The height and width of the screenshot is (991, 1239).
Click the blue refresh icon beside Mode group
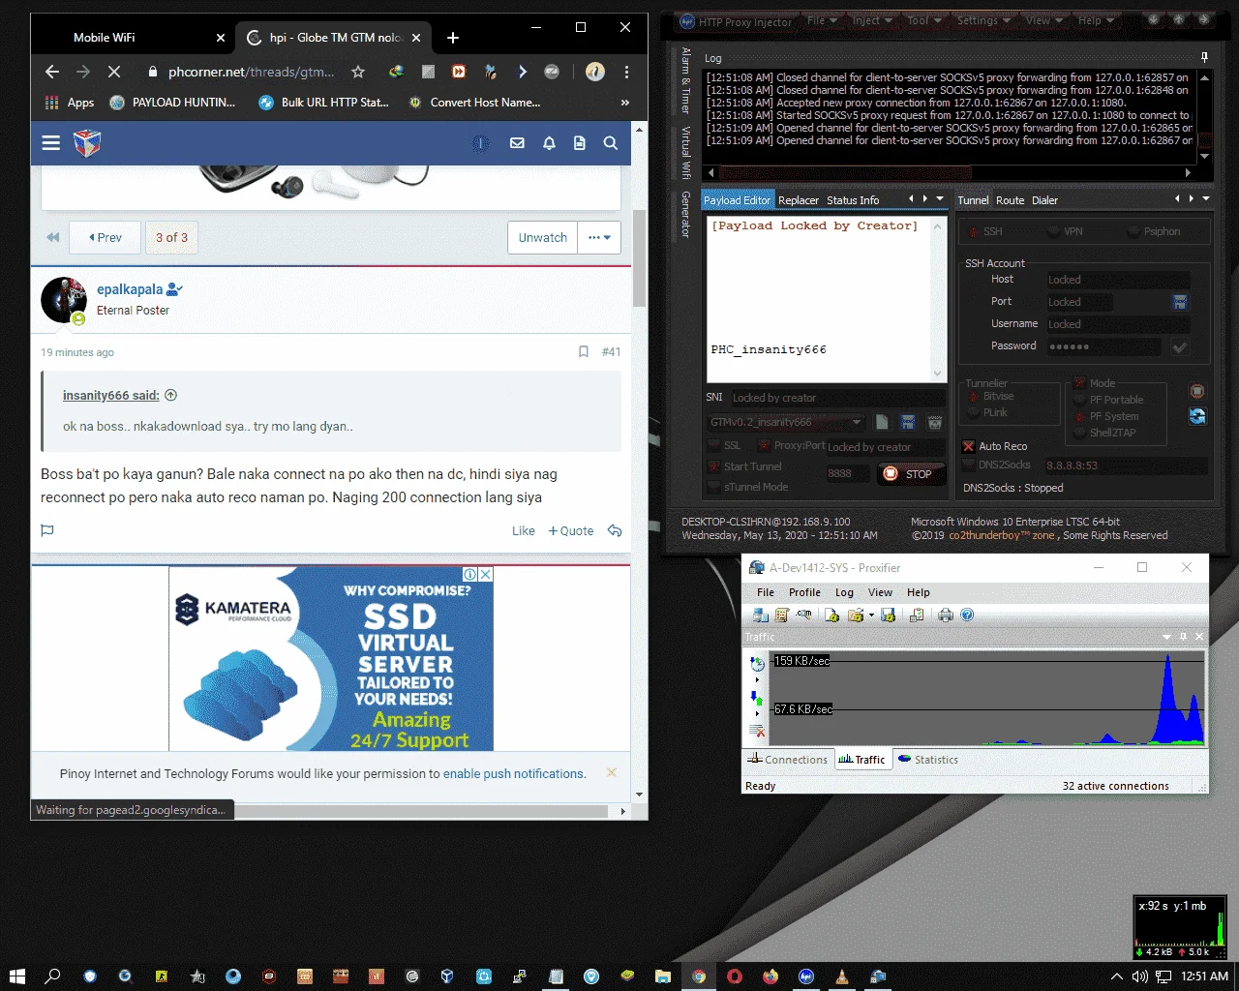tap(1197, 416)
